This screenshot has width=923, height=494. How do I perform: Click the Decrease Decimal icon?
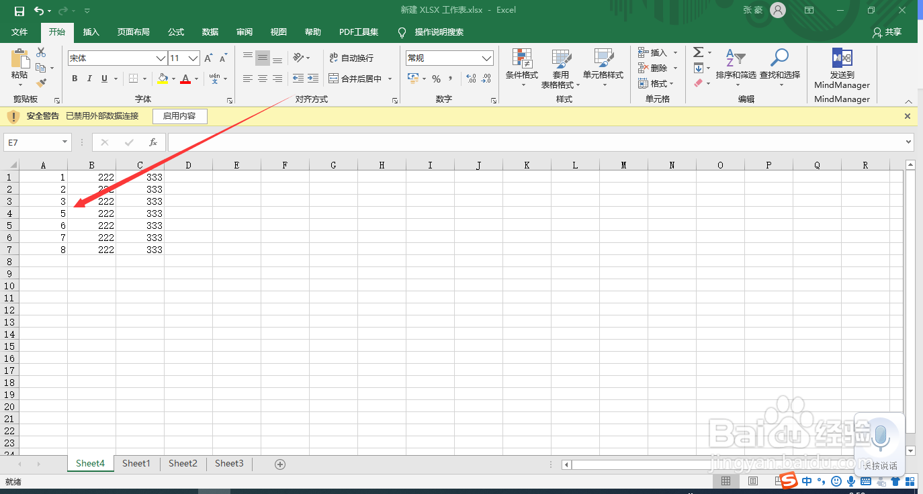point(486,79)
